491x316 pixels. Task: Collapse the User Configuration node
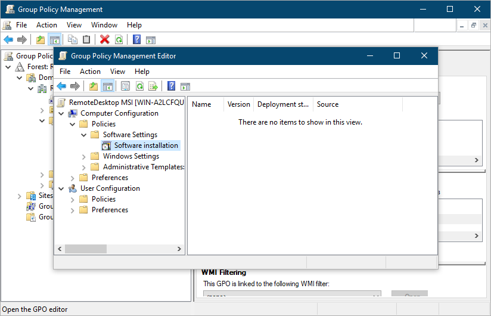[61, 188]
